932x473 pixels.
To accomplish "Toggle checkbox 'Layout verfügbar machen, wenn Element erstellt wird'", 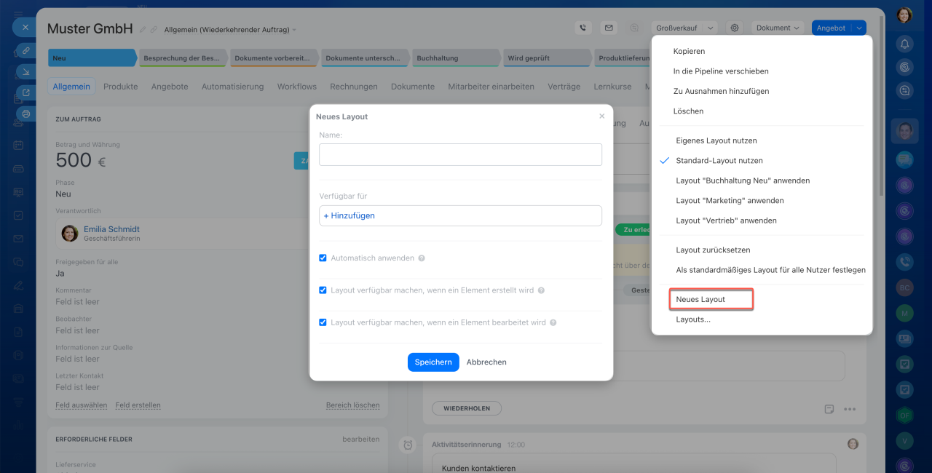I will pyautogui.click(x=323, y=290).
